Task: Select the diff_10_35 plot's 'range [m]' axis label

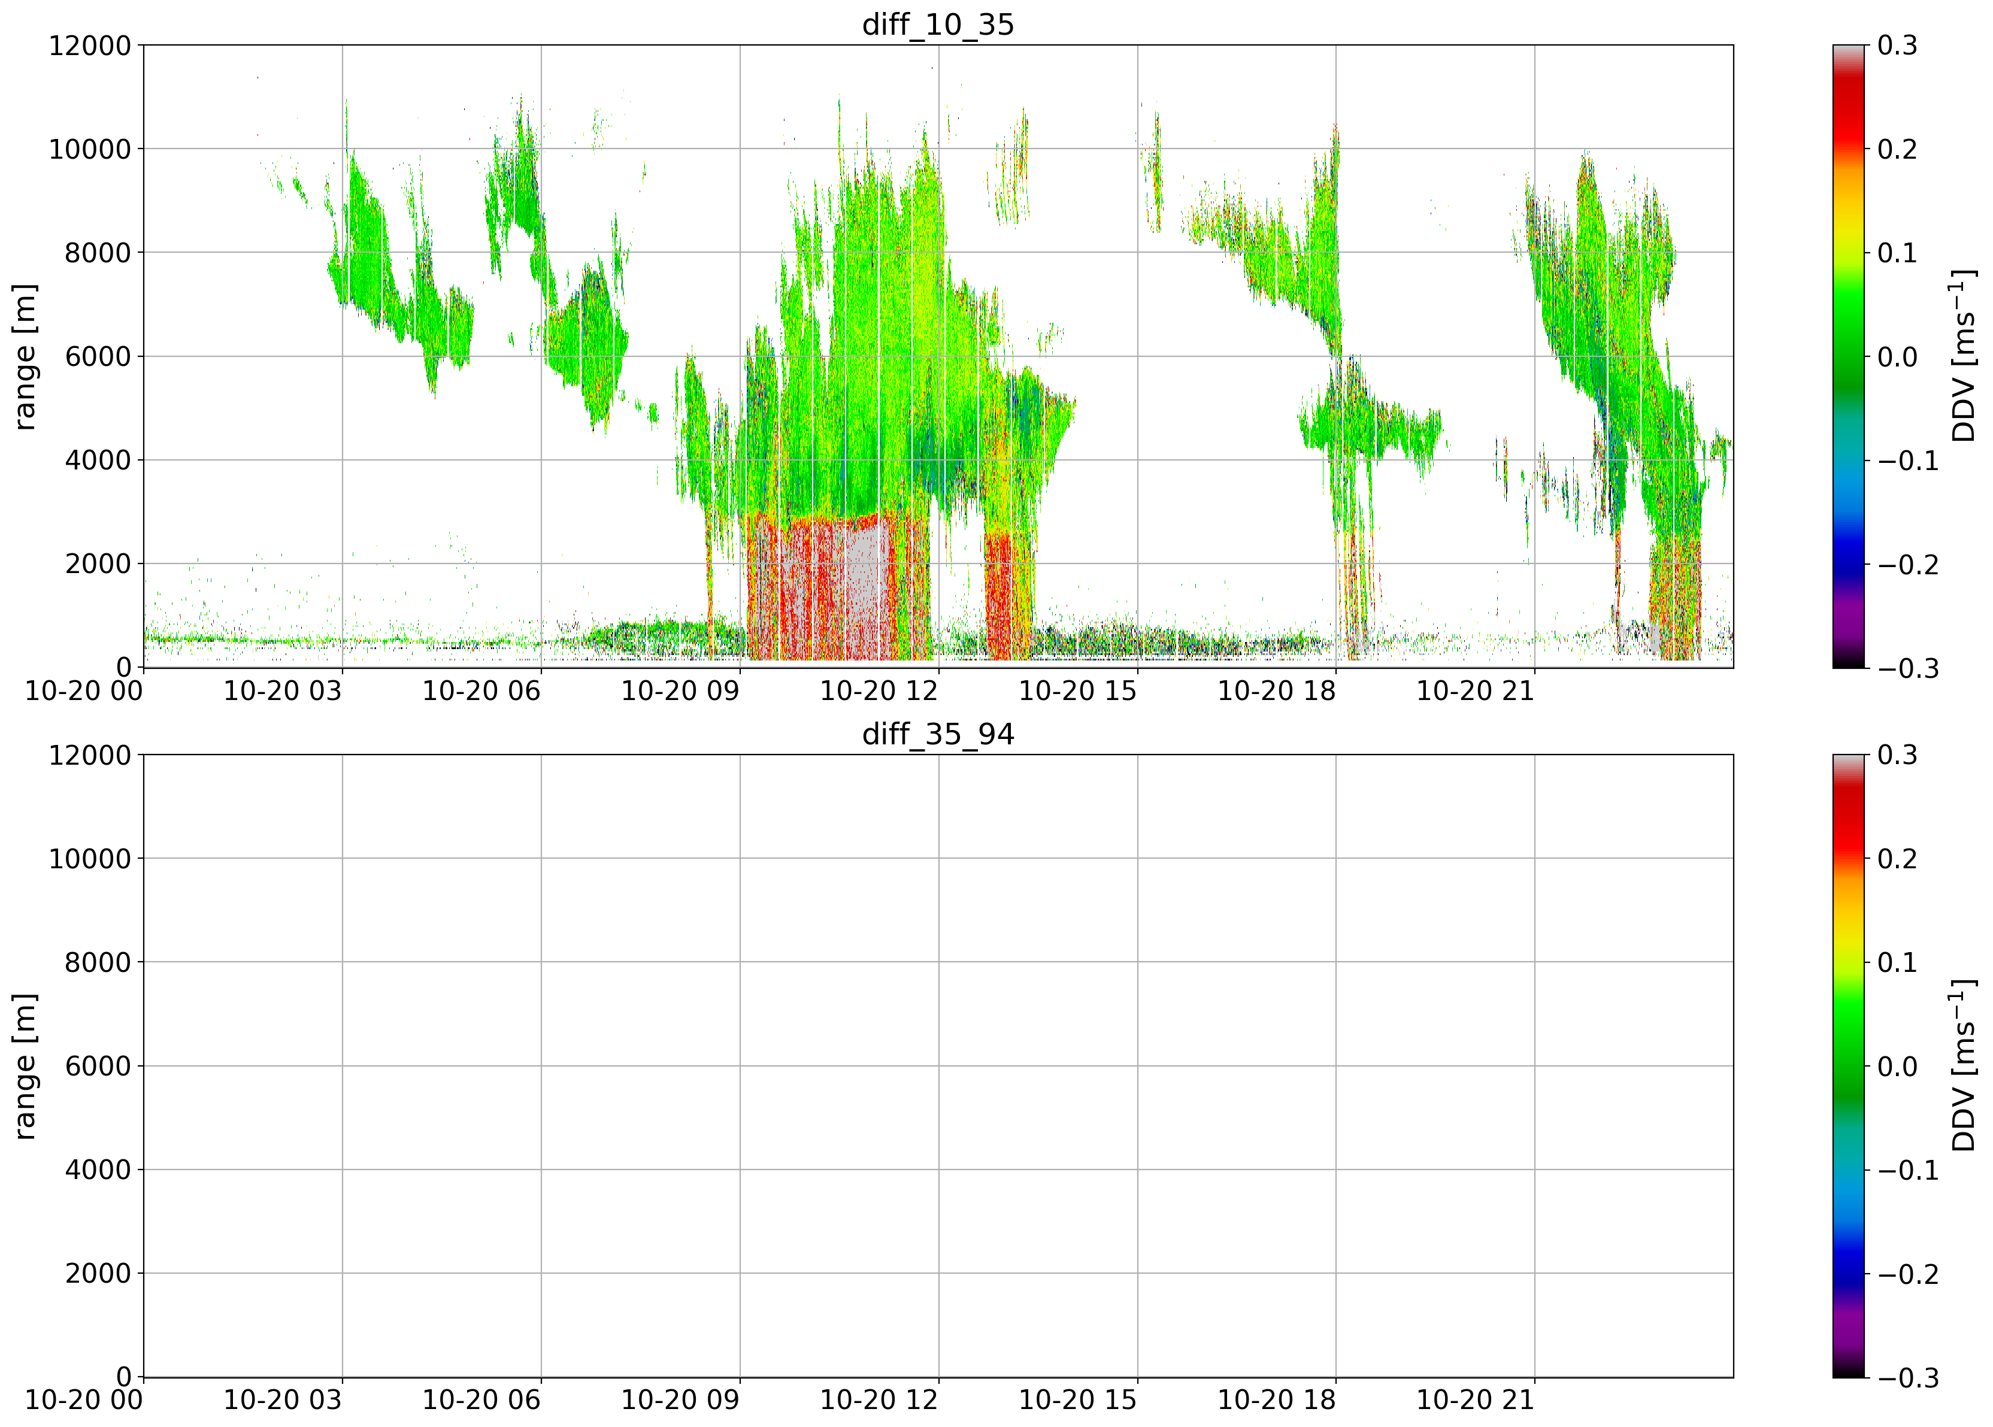Action: (25, 356)
